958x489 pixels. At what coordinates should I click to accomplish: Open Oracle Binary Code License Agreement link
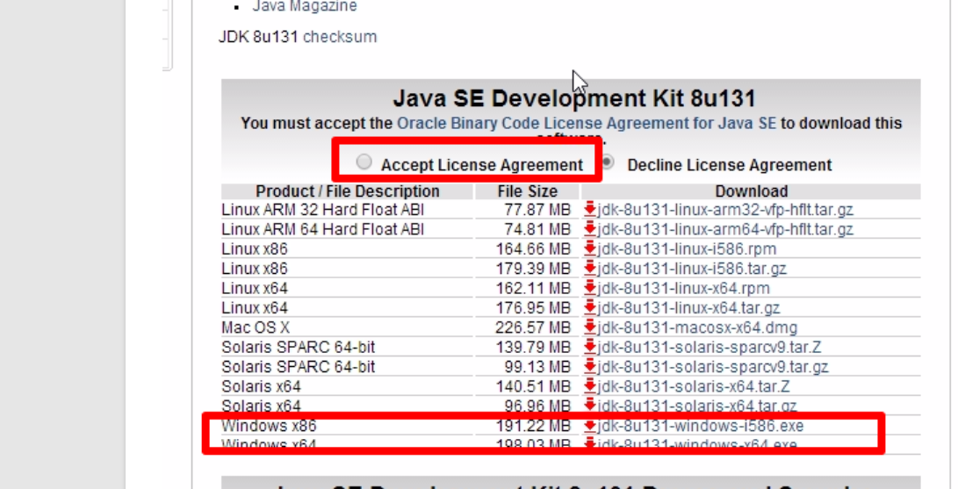[x=587, y=123]
